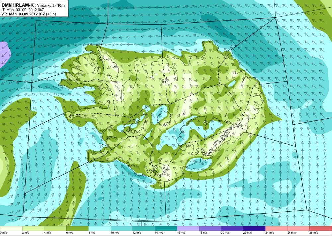Click the "2 m/s" legend label
The height and width of the screenshot is (236, 332).
(x=26, y=233)
